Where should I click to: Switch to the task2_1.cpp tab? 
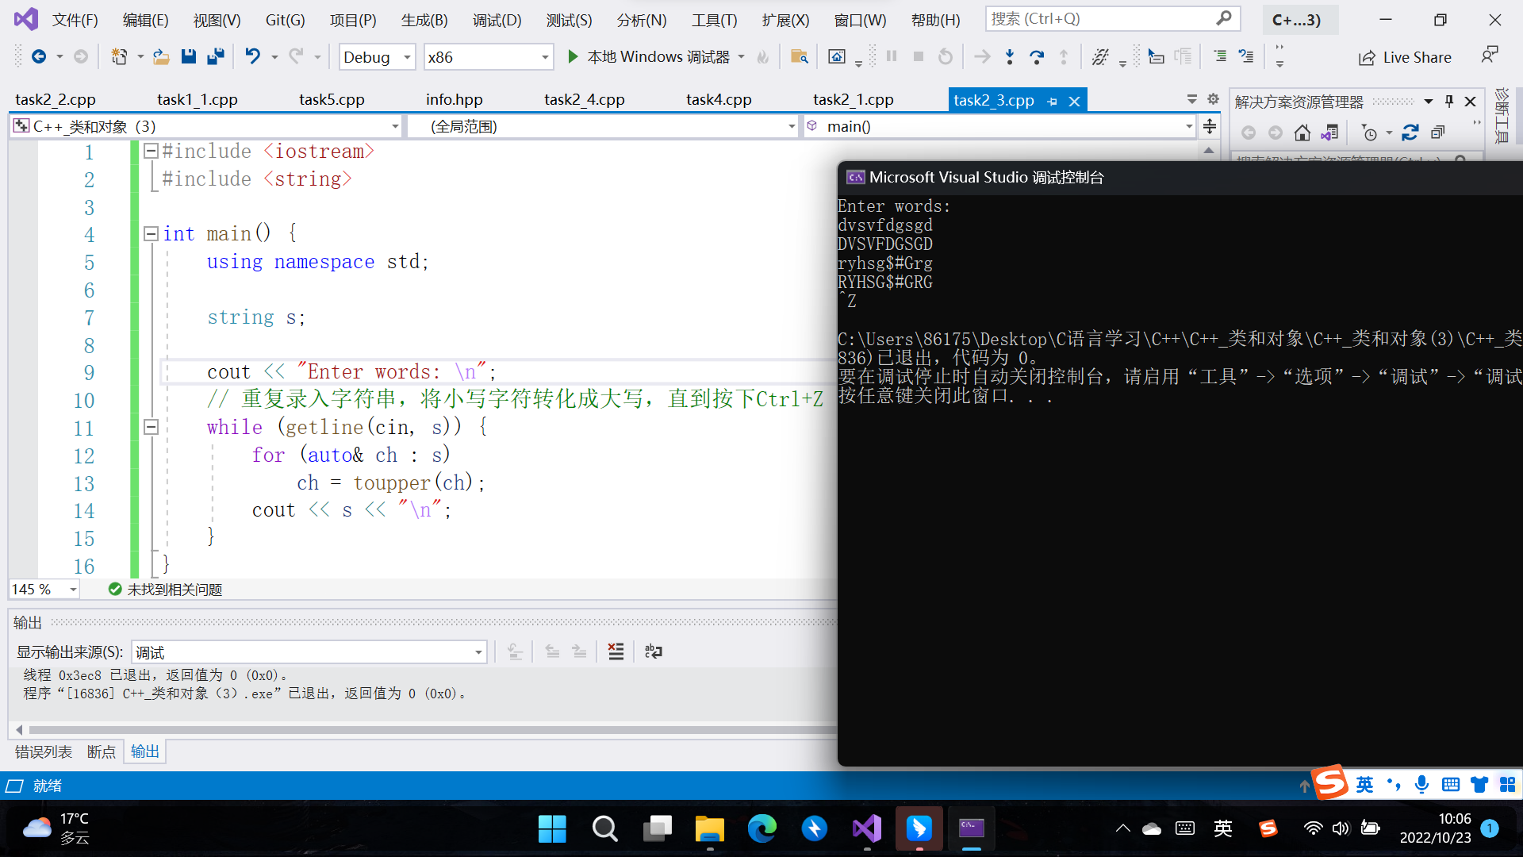pos(853,99)
